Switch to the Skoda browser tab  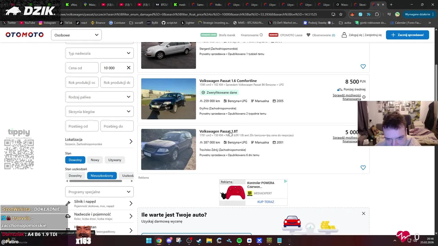(x=360, y=5)
